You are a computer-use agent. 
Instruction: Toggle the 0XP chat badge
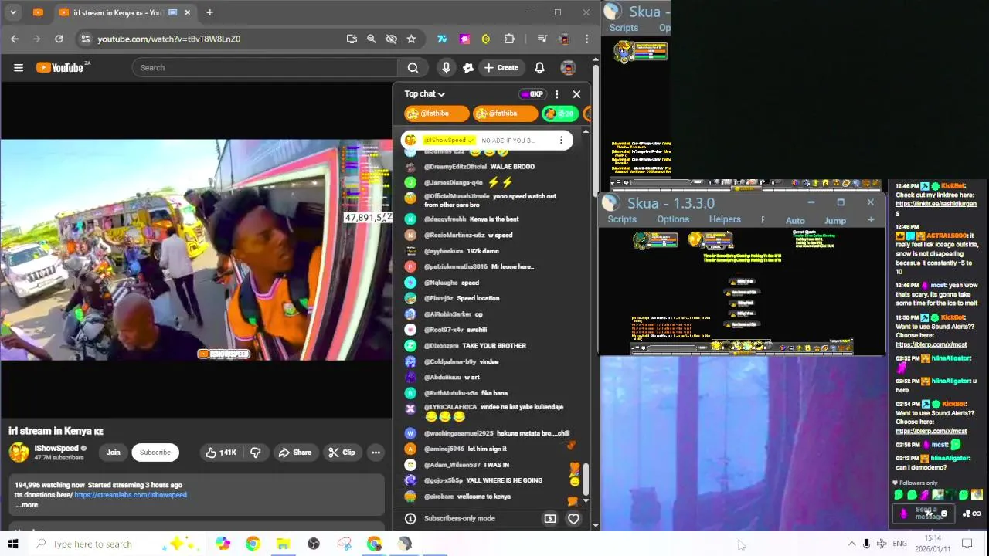click(x=532, y=94)
